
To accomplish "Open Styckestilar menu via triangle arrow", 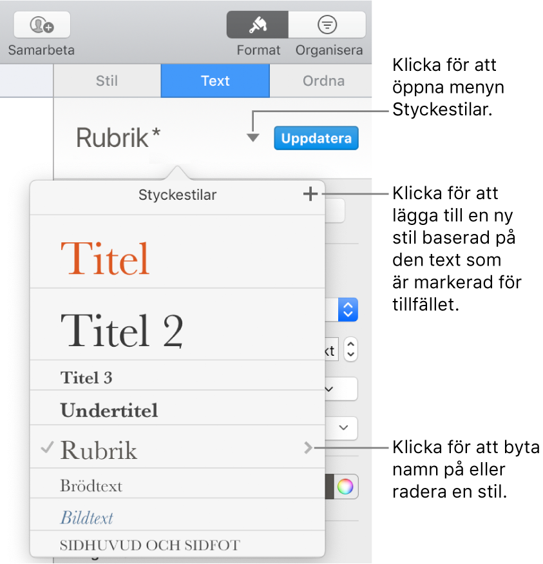I will [253, 138].
